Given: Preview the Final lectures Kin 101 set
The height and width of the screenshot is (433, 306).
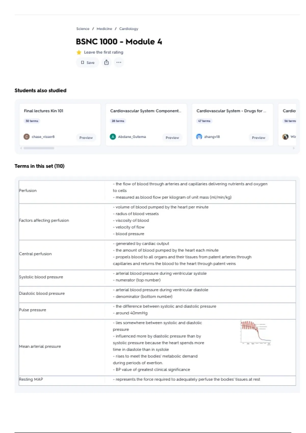Looking at the screenshot, I should click(86, 138).
